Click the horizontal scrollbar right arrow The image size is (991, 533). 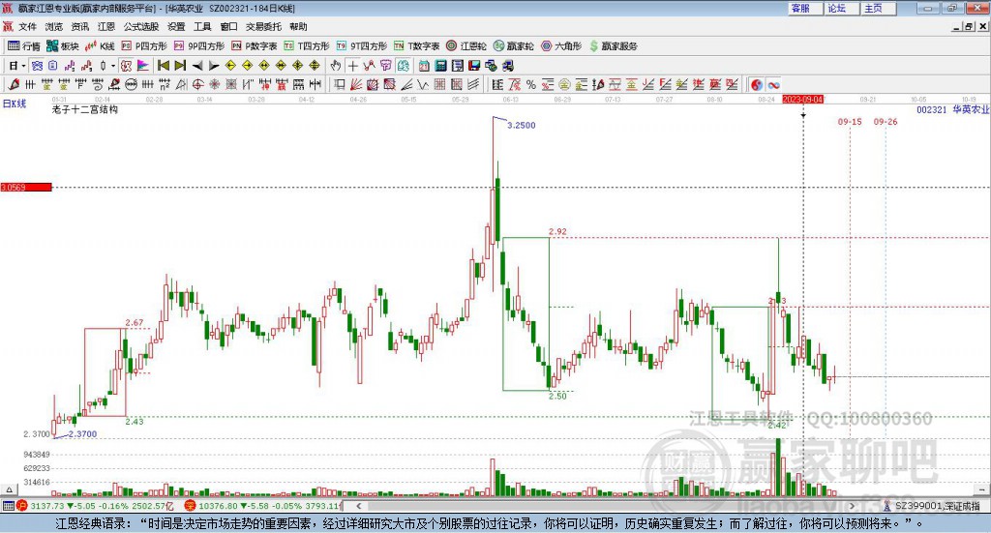pyautogui.click(x=852, y=506)
